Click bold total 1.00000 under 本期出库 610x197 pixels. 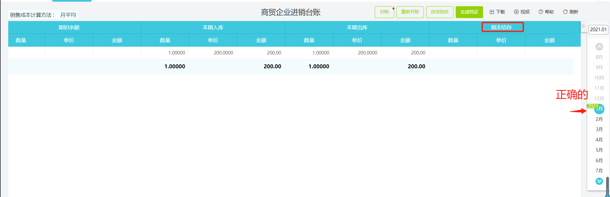[319, 66]
